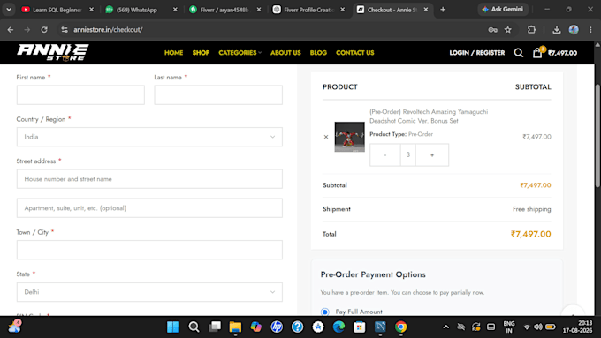Open Google Chrome from taskbar
This screenshot has width=601, height=338.
point(400,327)
